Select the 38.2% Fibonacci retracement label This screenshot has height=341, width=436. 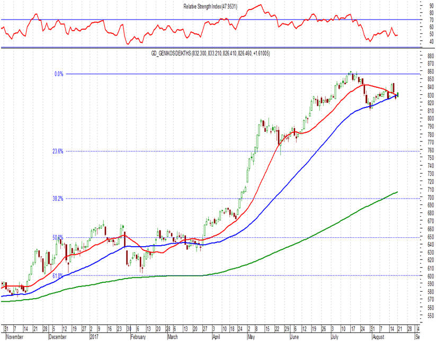tap(58, 199)
